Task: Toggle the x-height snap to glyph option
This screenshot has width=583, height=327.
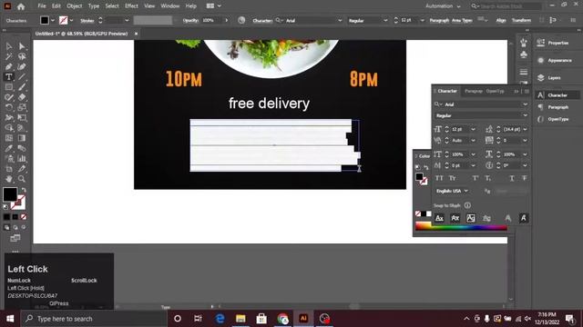Action: click(455, 218)
